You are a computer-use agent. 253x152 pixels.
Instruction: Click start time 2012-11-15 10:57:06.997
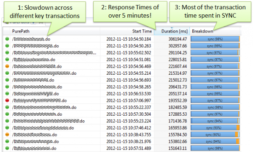pos(129,100)
